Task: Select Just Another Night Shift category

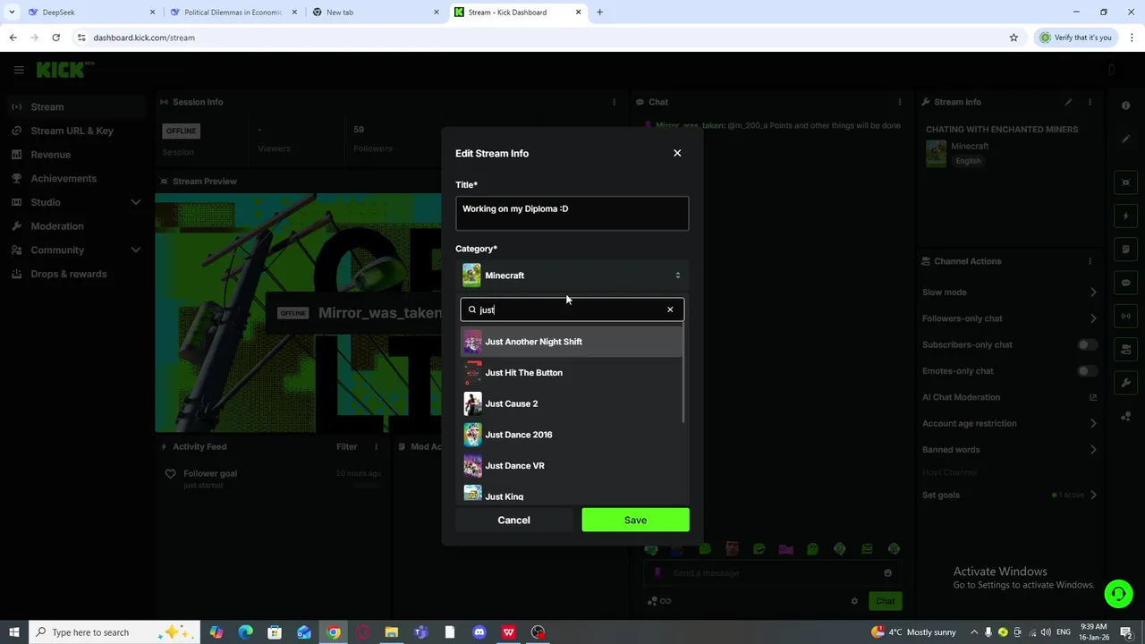Action: pos(572,342)
